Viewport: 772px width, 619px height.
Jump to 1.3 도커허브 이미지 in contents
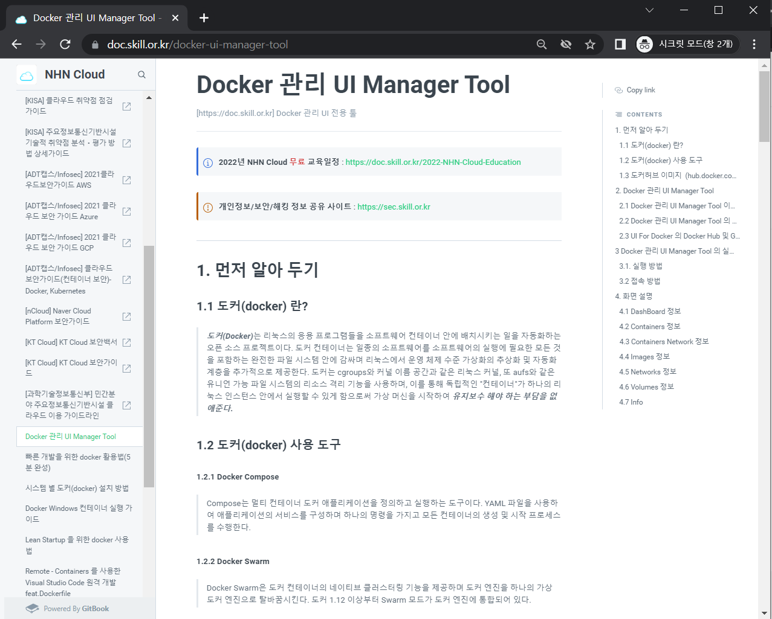coord(678,175)
